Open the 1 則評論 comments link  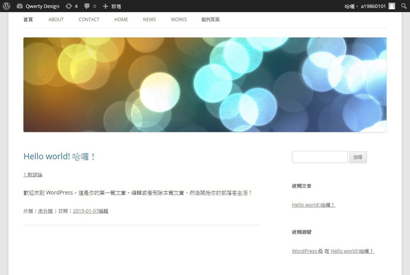(x=33, y=175)
